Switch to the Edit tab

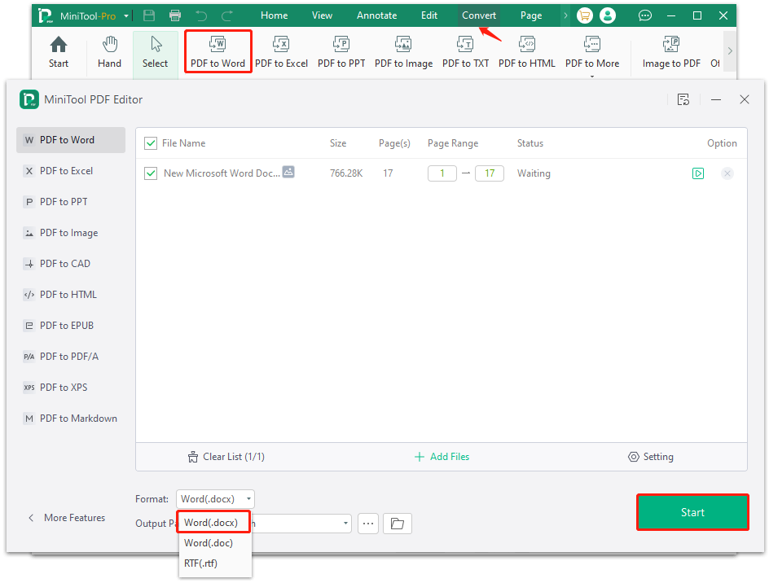pos(429,15)
